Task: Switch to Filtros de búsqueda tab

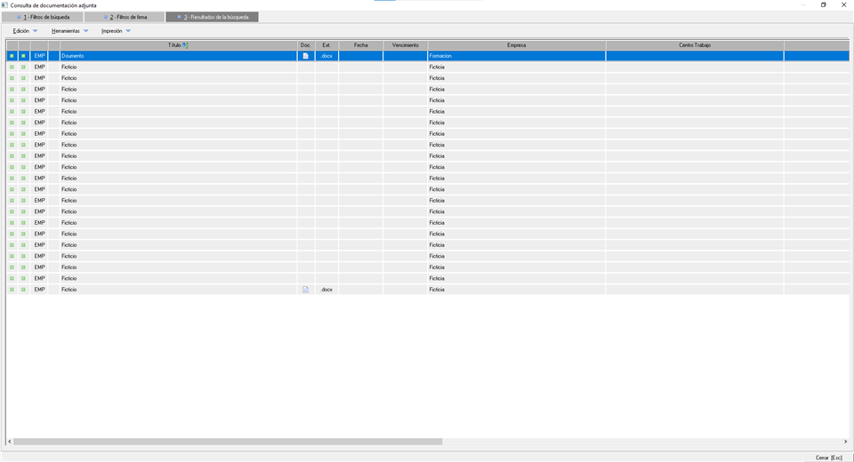Action: tap(44, 17)
